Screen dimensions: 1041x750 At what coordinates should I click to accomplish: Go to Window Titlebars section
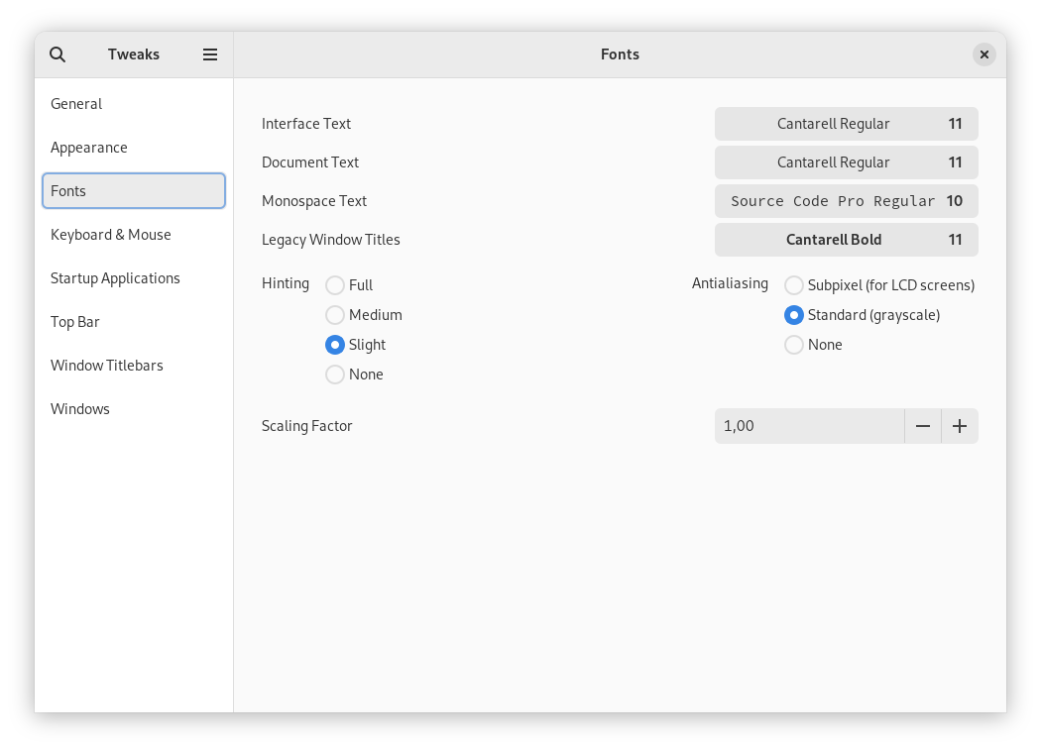pyautogui.click(x=134, y=366)
